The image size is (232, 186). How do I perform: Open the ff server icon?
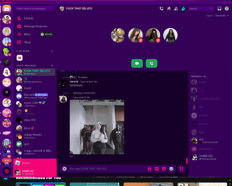(6, 93)
